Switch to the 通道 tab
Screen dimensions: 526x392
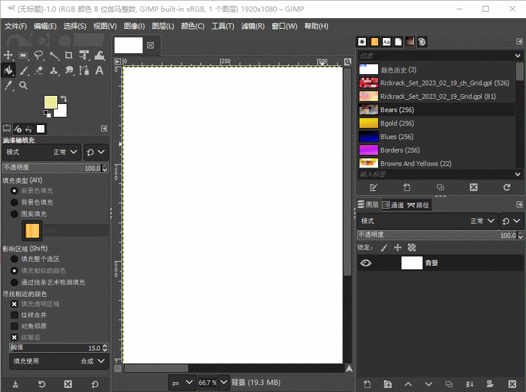click(x=392, y=205)
